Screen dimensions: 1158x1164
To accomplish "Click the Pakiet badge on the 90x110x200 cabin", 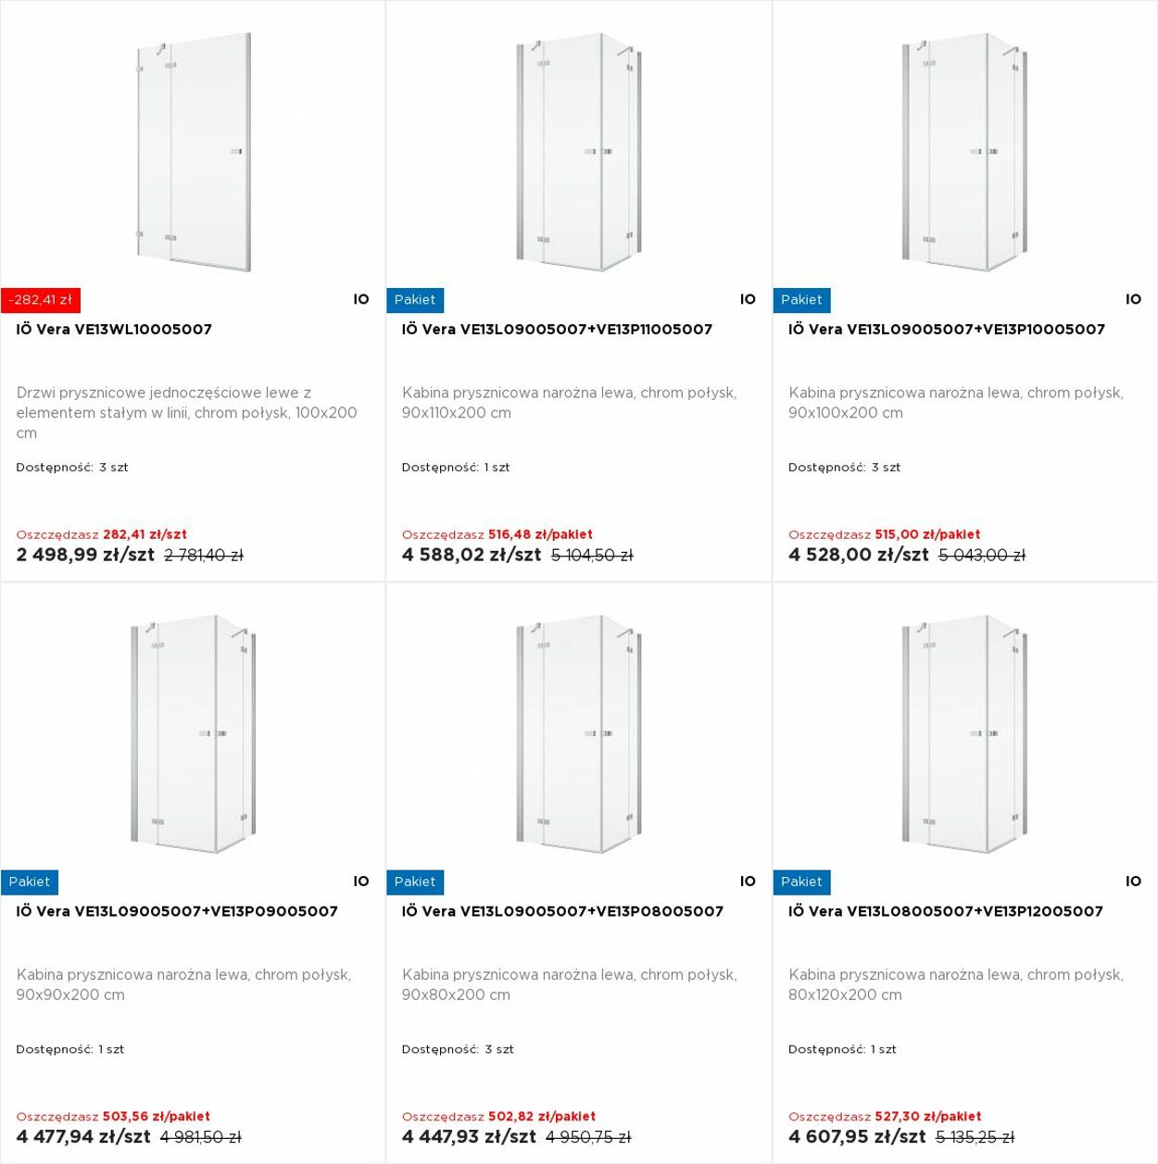I will pyautogui.click(x=415, y=300).
